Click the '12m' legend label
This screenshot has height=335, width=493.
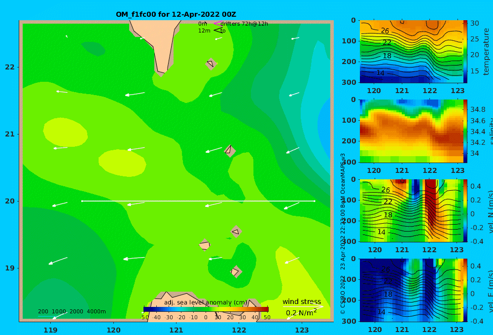(x=204, y=31)
